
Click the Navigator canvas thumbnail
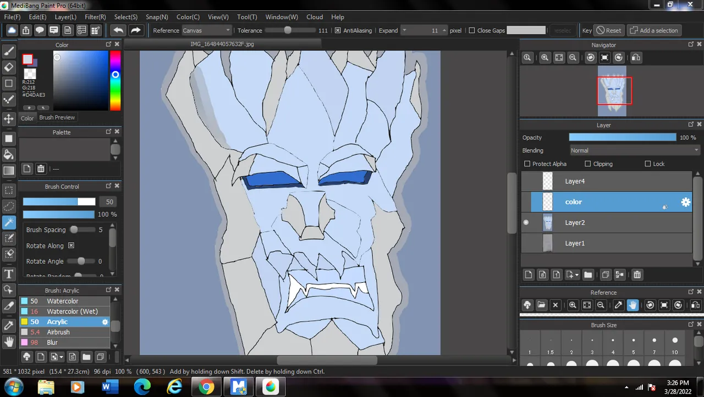click(x=612, y=91)
